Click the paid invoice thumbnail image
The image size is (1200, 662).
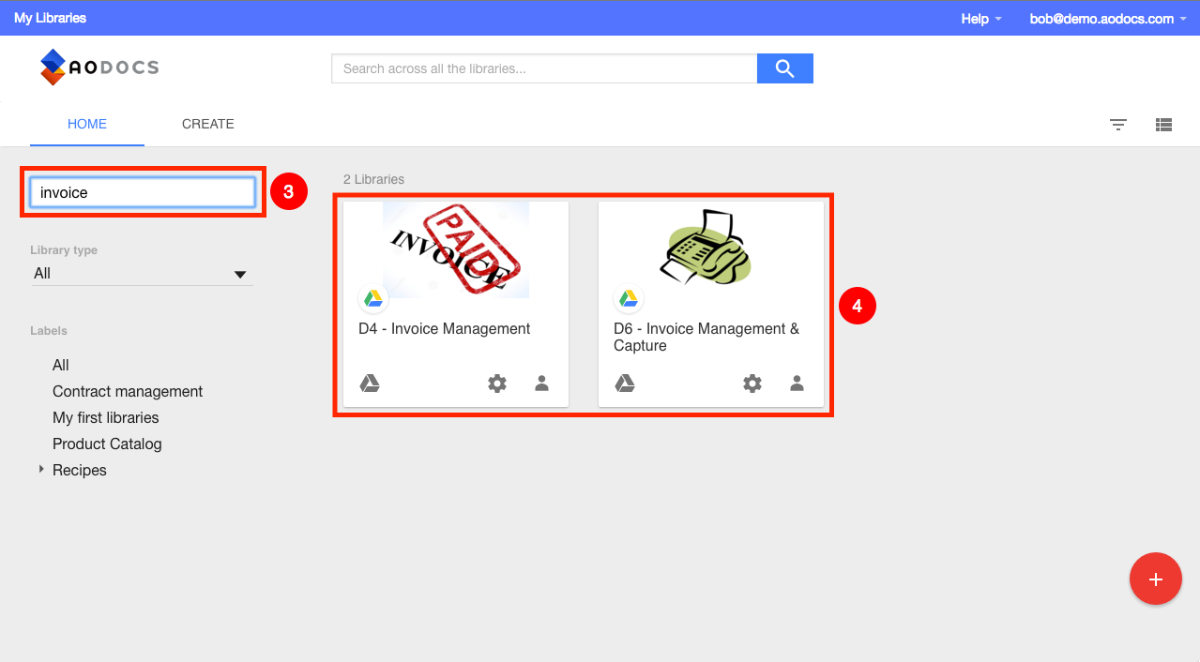(x=456, y=250)
